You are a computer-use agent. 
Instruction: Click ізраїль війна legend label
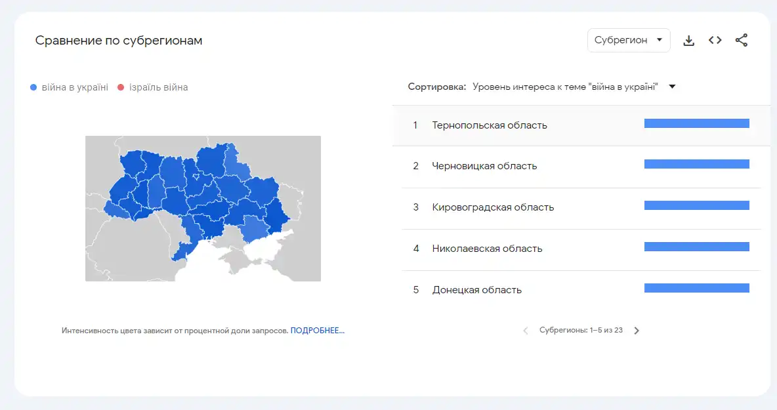click(x=159, y=87)
